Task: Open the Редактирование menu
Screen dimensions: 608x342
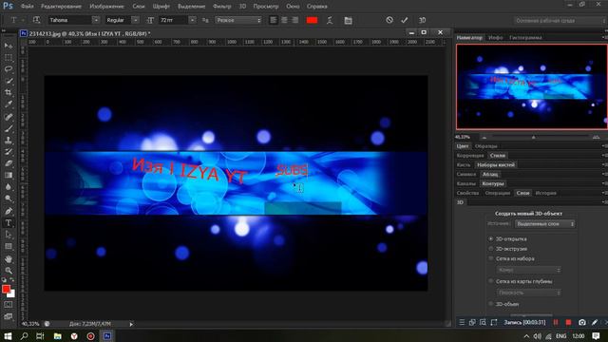Action: coord(61,7)
